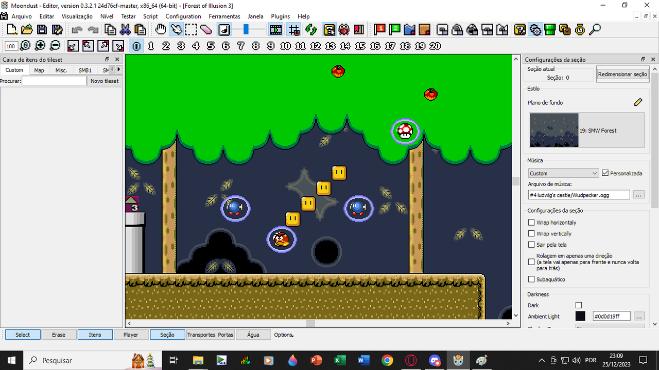Show hidden system tray icons

pyautogui.click(x=541, y=360)
